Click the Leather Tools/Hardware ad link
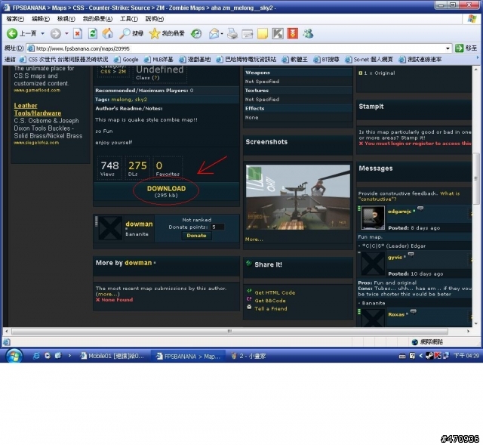Image resolution: width=483 pixels, height=445 pixels. [38, 109]
